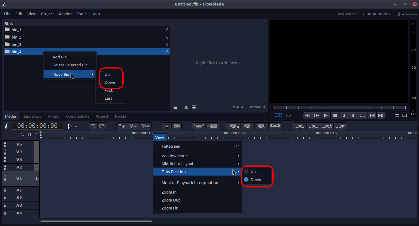Choose Delete Selected Bin

click(x=70, y=65)
